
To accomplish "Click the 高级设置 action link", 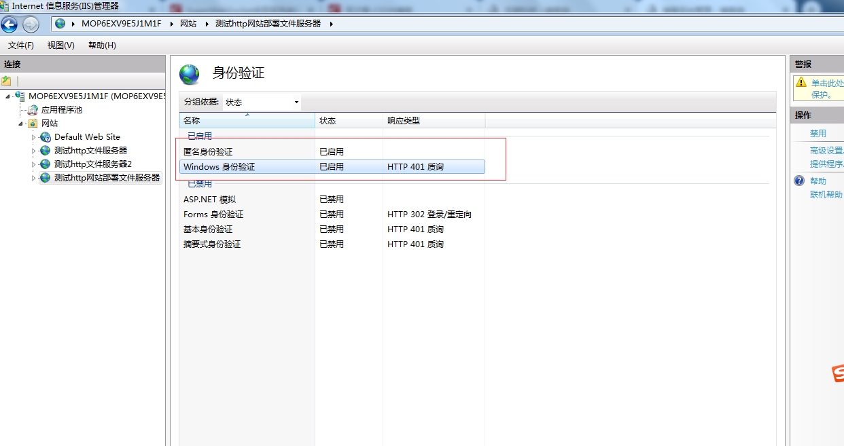I will (x=826, y=151).
